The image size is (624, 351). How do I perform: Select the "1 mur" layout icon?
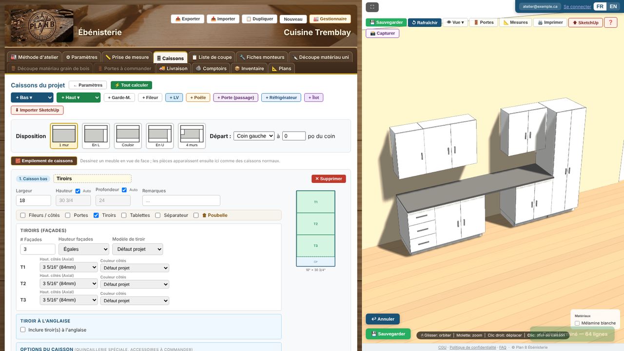click(64, 136)
